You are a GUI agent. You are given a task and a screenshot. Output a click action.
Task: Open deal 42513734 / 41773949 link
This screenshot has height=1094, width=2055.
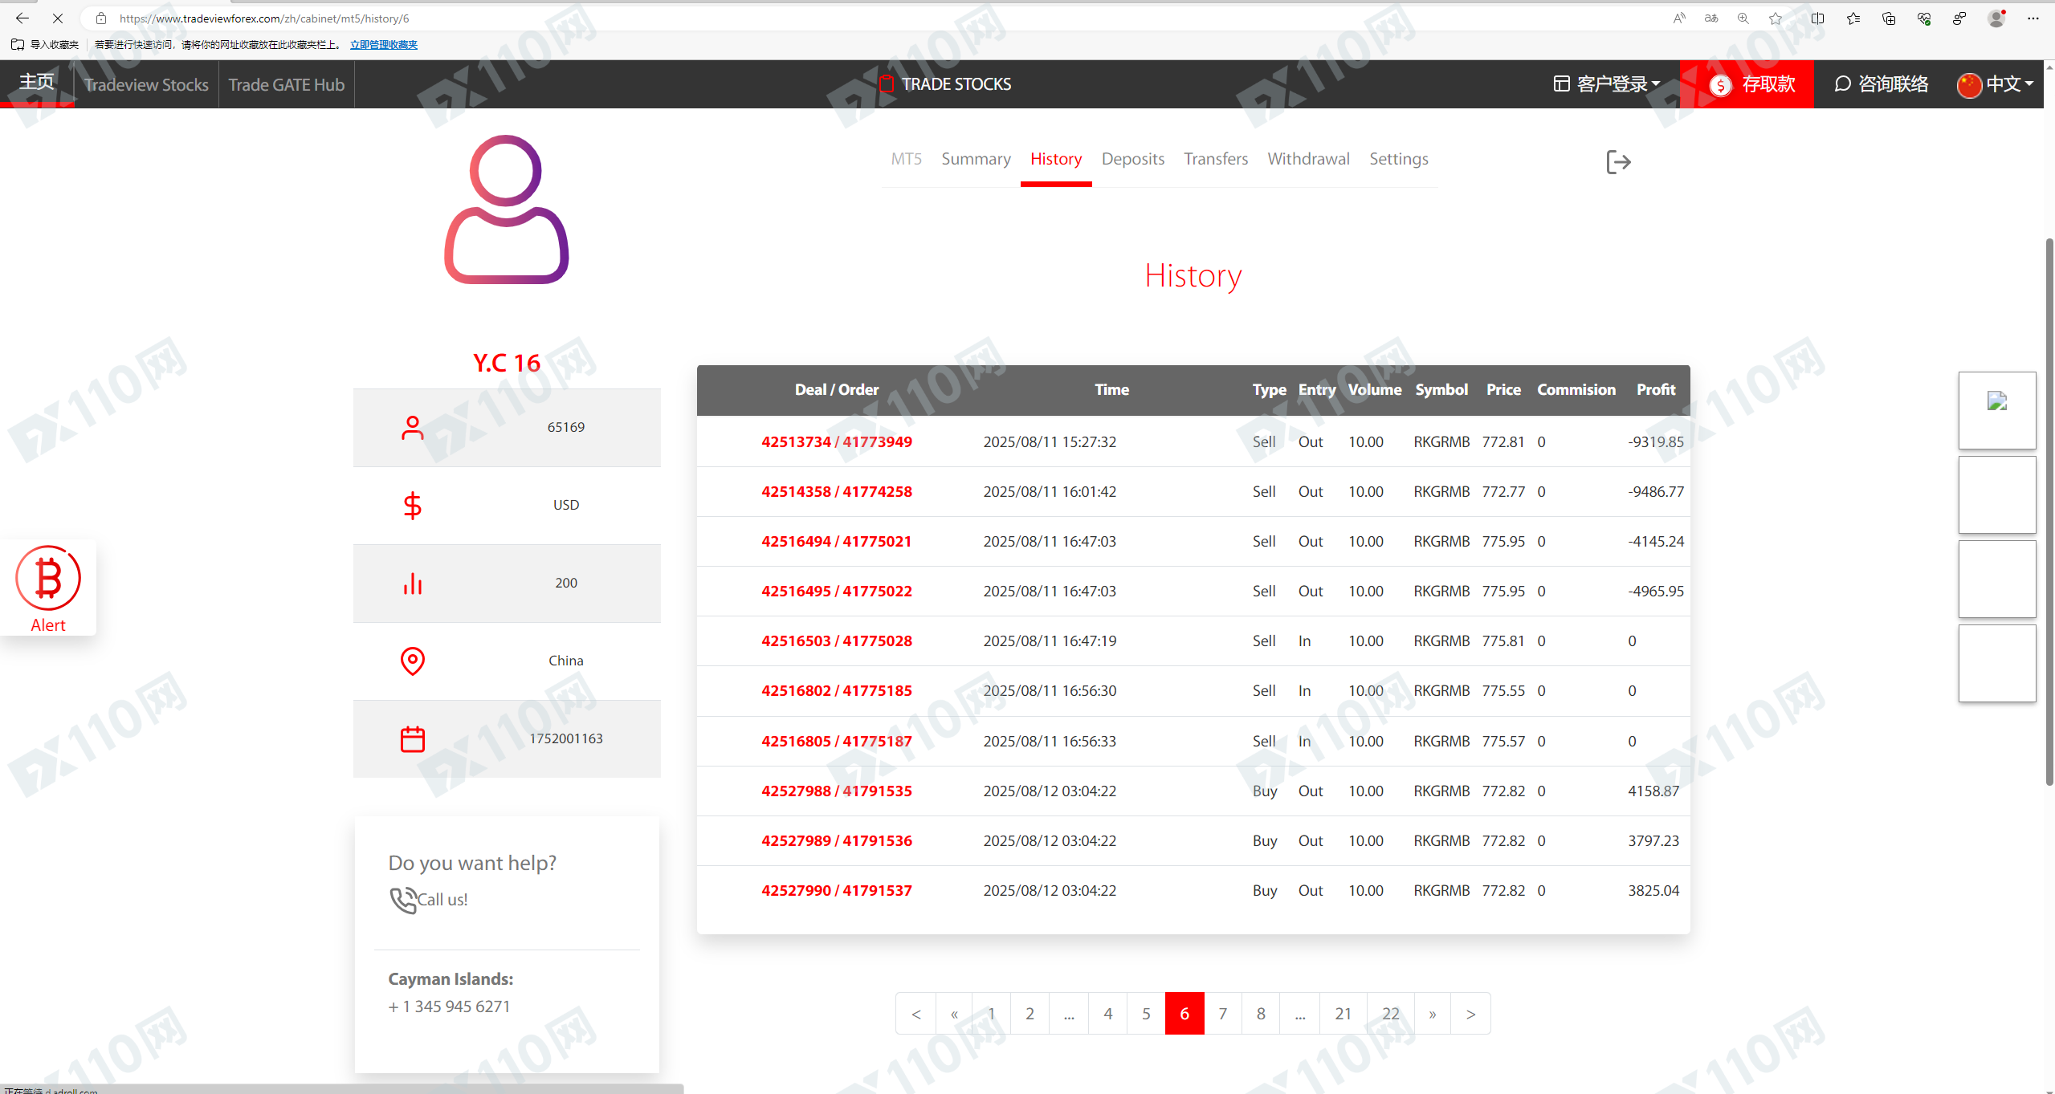(836, 442)
